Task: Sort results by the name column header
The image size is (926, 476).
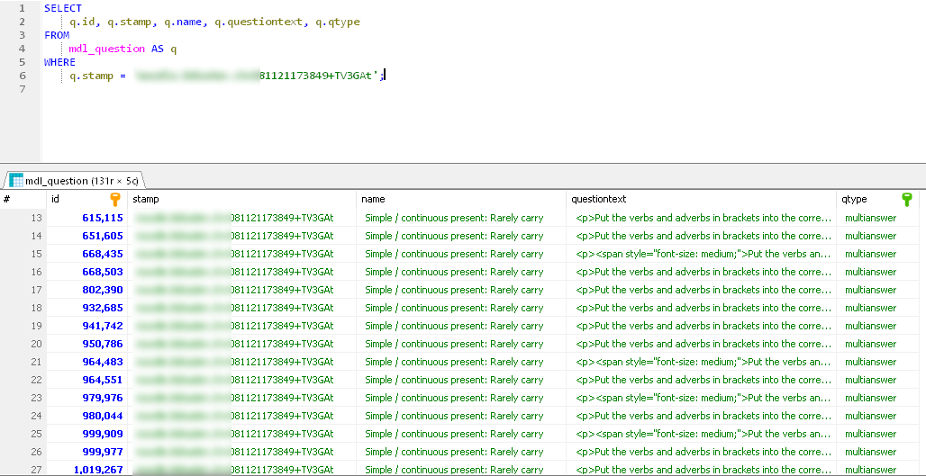Action: [461, 200]
